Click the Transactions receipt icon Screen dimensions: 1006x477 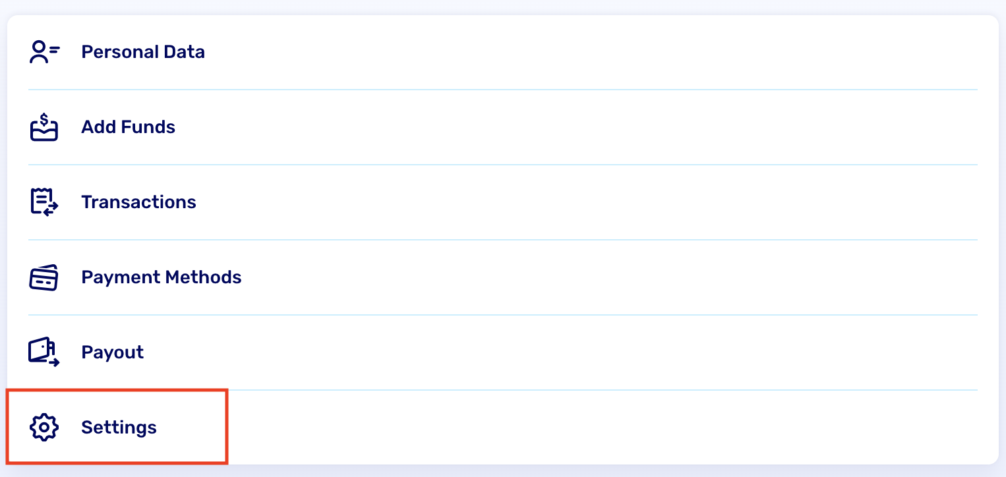(44, 202)
